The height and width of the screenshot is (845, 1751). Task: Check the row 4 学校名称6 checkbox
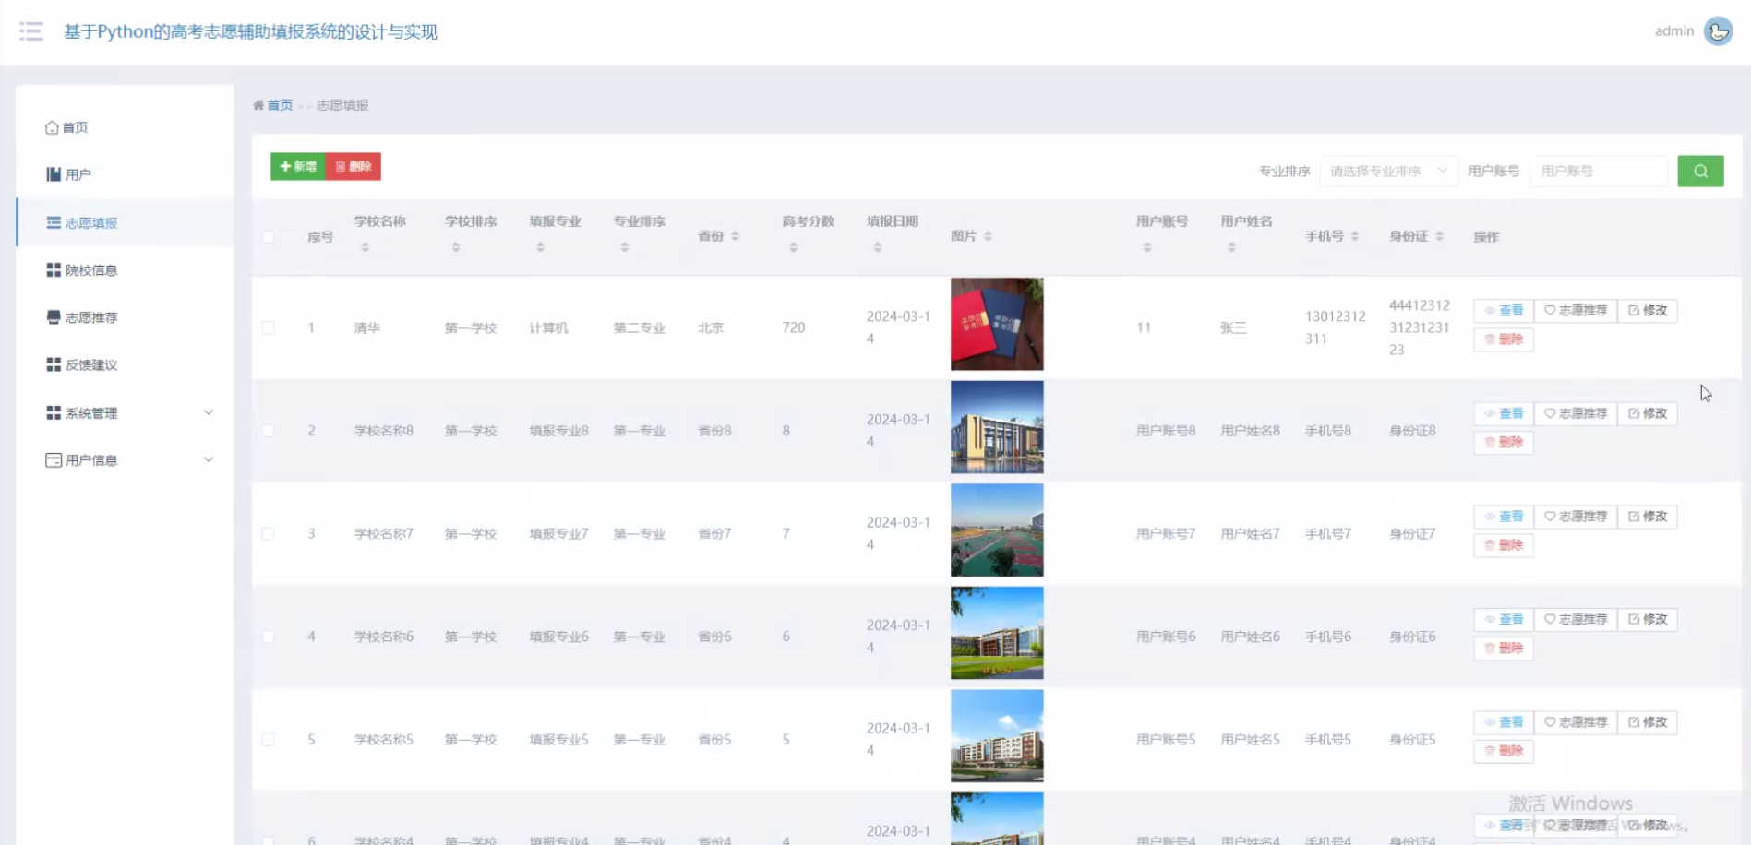(268, 637)
